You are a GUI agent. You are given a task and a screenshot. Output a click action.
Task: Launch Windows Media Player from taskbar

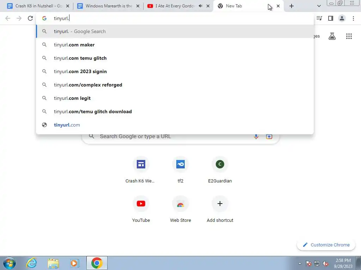click(75, 263)
